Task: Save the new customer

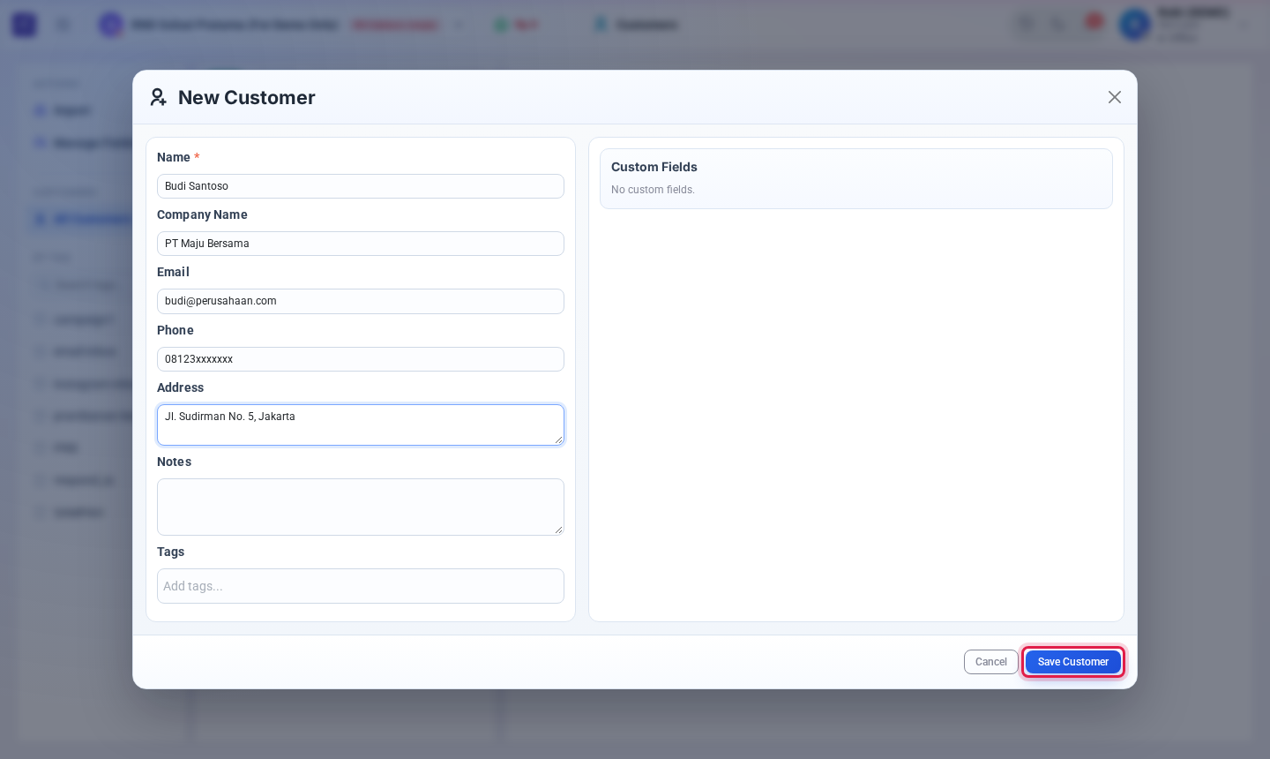Action: click(1072, 662)
